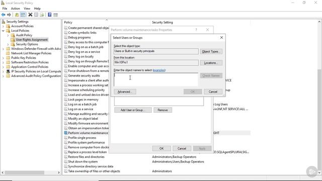Select the Modify an object label policy
Viewport: 322px width, 181px height.
click(x=83, y=119)
